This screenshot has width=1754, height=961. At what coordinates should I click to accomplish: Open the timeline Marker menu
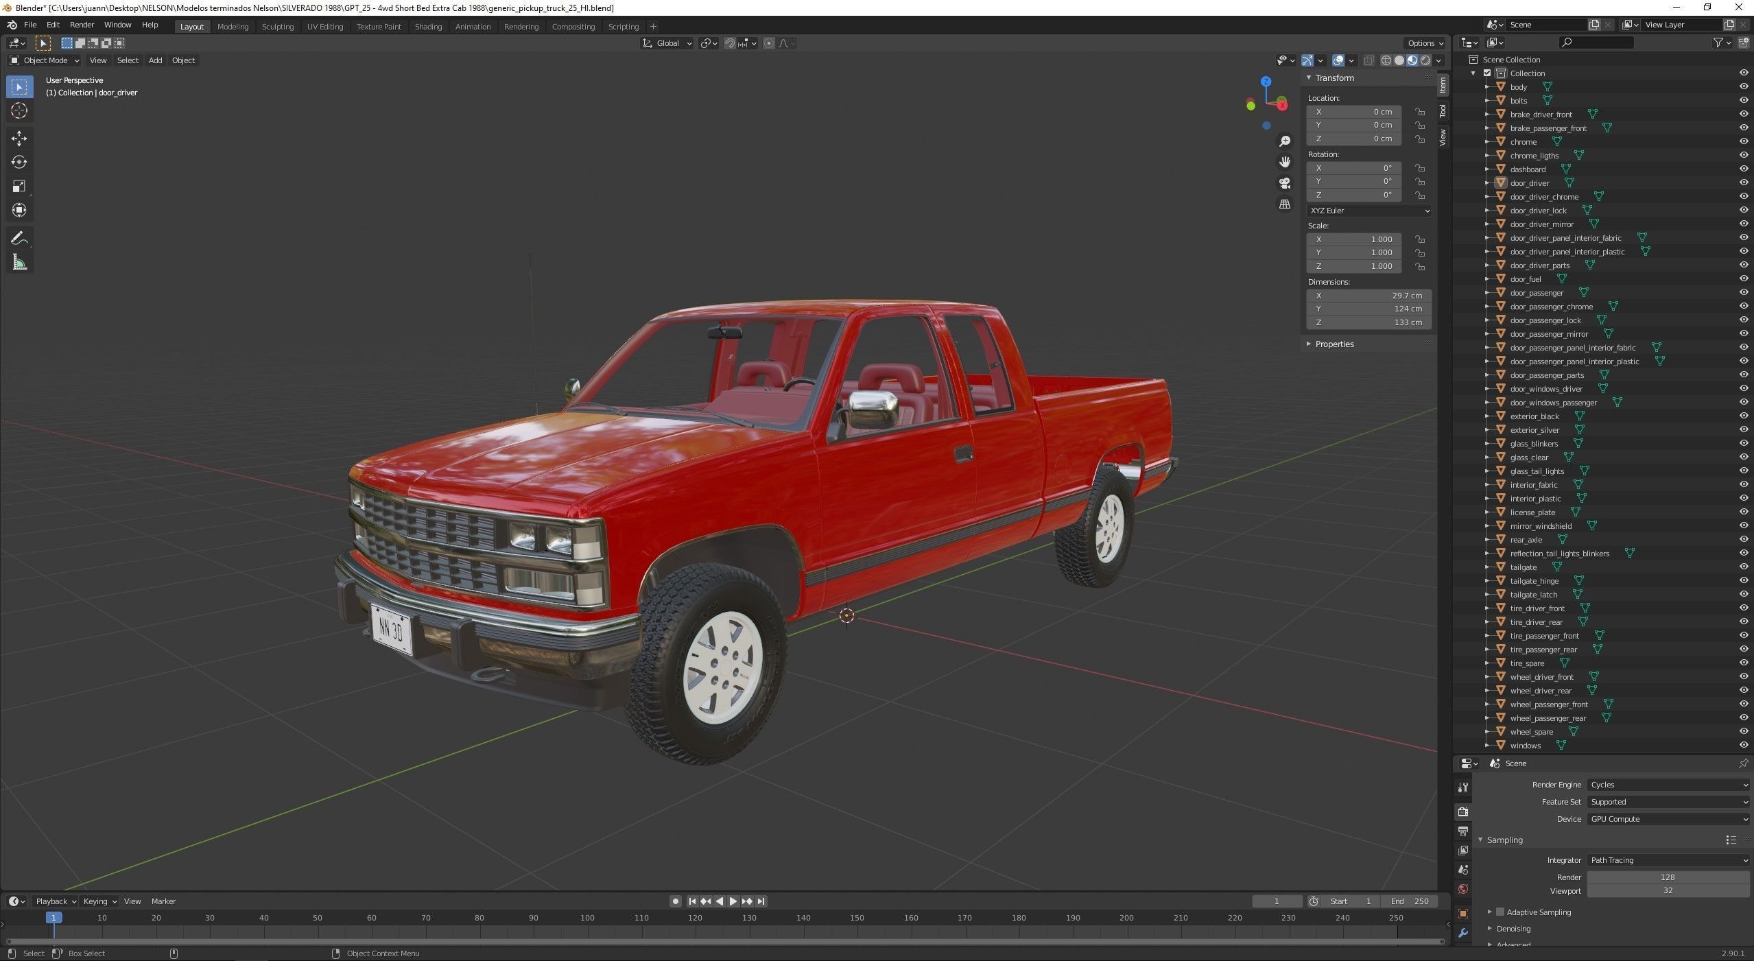coord(163,901)
